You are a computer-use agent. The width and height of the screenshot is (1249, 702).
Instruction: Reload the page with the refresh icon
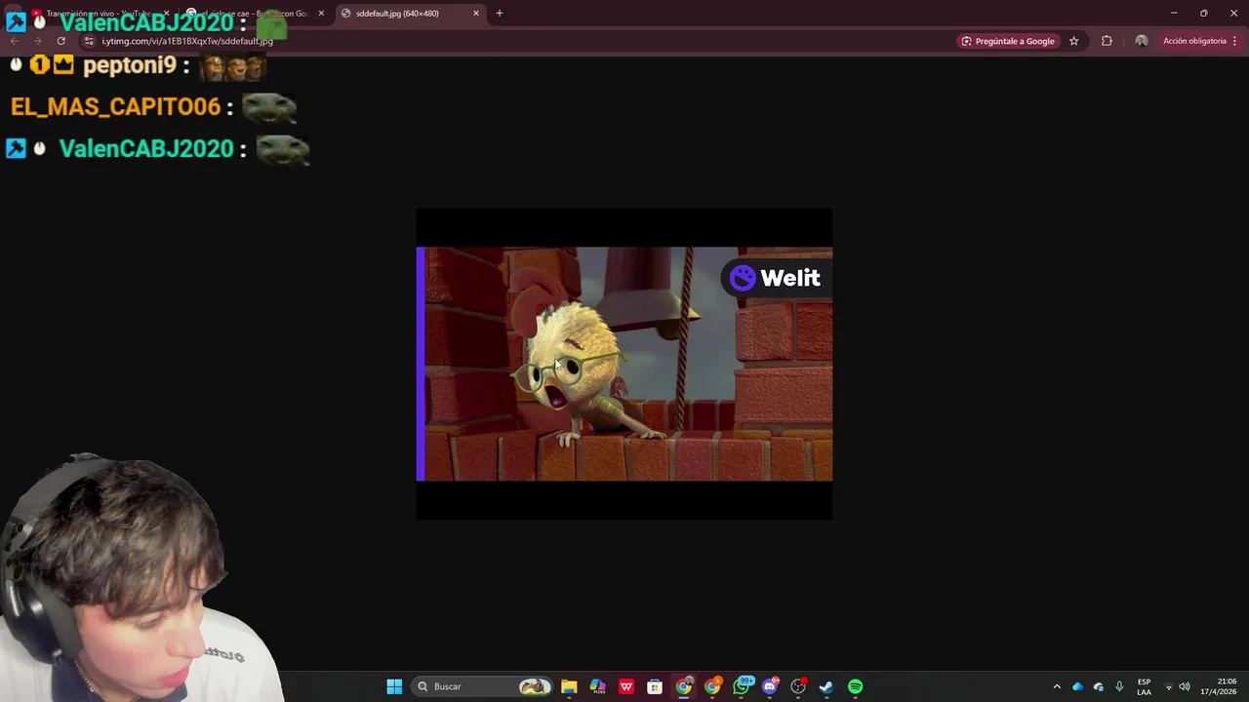tap(60, 41)
